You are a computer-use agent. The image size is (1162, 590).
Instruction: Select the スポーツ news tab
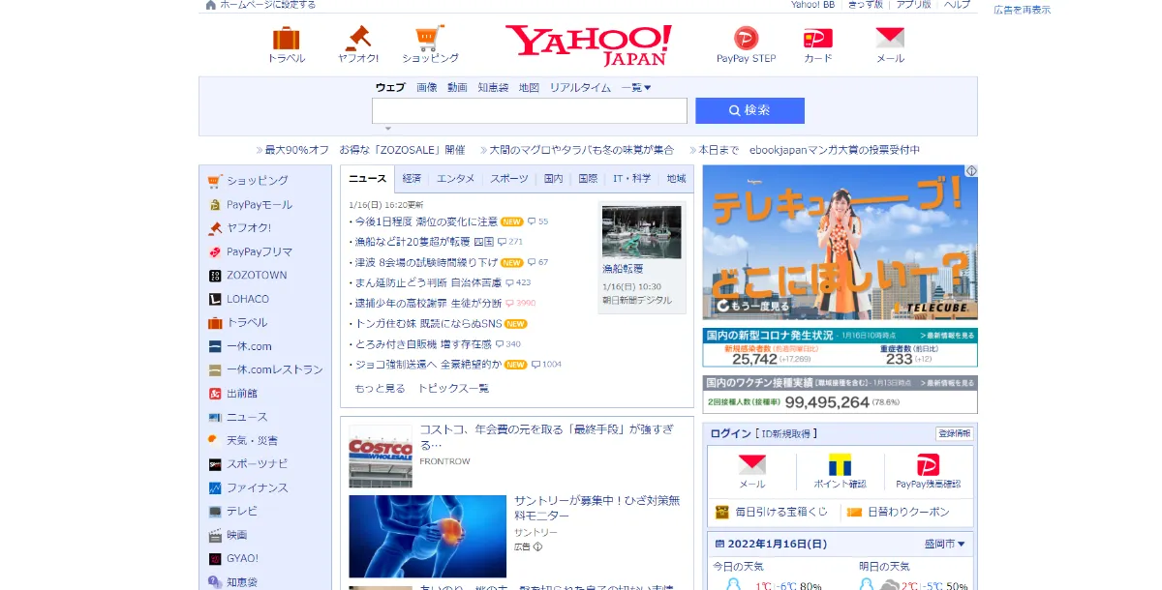tap(509, 179)
